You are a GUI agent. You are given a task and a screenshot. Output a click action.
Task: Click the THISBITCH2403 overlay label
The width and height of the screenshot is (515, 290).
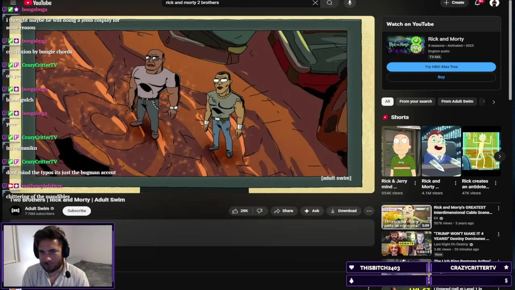click(x=380, y=268)
